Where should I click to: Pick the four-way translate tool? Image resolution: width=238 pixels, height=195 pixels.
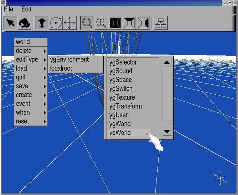coord(70,23)
